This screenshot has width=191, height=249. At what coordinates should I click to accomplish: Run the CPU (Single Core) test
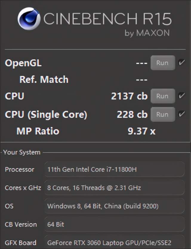pyautogui.click(x=162, y=115)
